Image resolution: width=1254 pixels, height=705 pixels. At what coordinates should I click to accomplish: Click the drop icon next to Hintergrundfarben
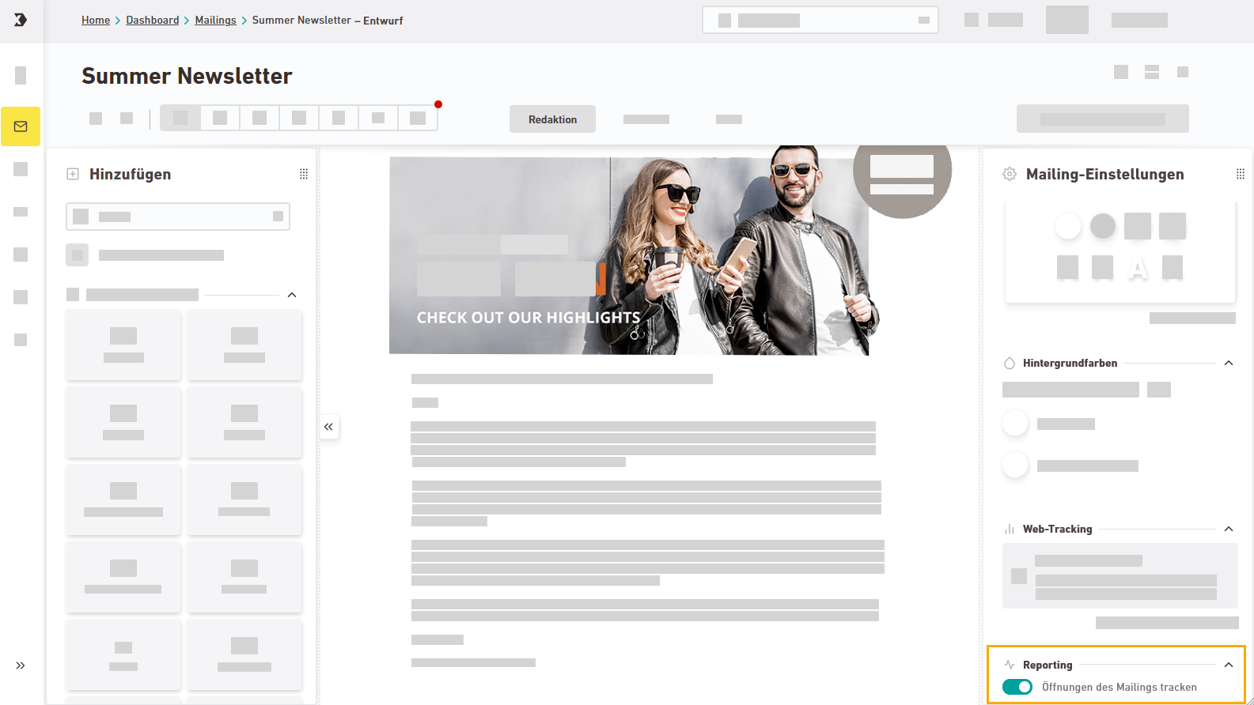tap(1010, 364)
